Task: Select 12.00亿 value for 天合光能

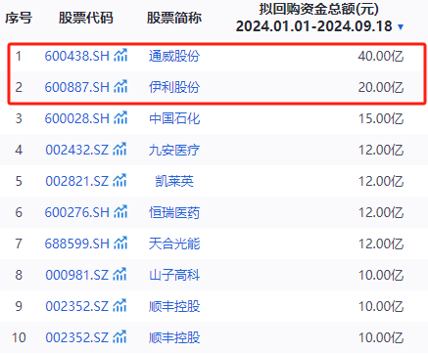Action: pos(381,243)
